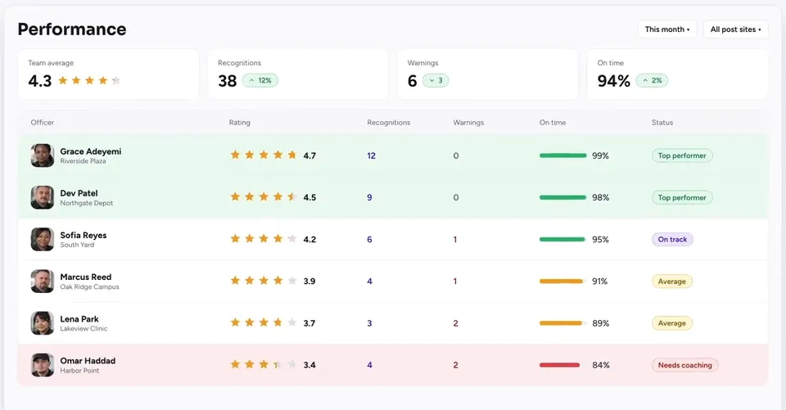Click Marcus Reed's Average status badge

pyautogui.click(x=671, y=282)
